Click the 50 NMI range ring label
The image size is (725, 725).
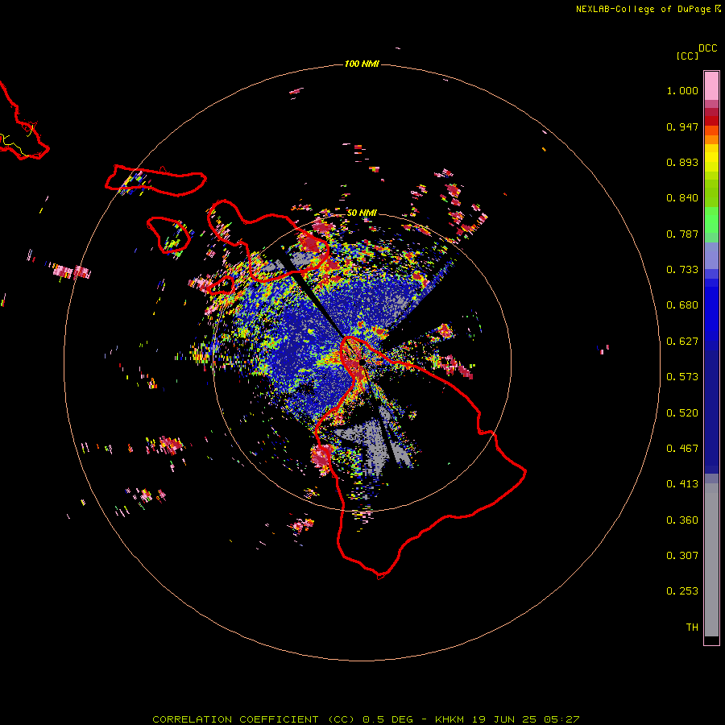pyautogui.click(x=362, y=213)
